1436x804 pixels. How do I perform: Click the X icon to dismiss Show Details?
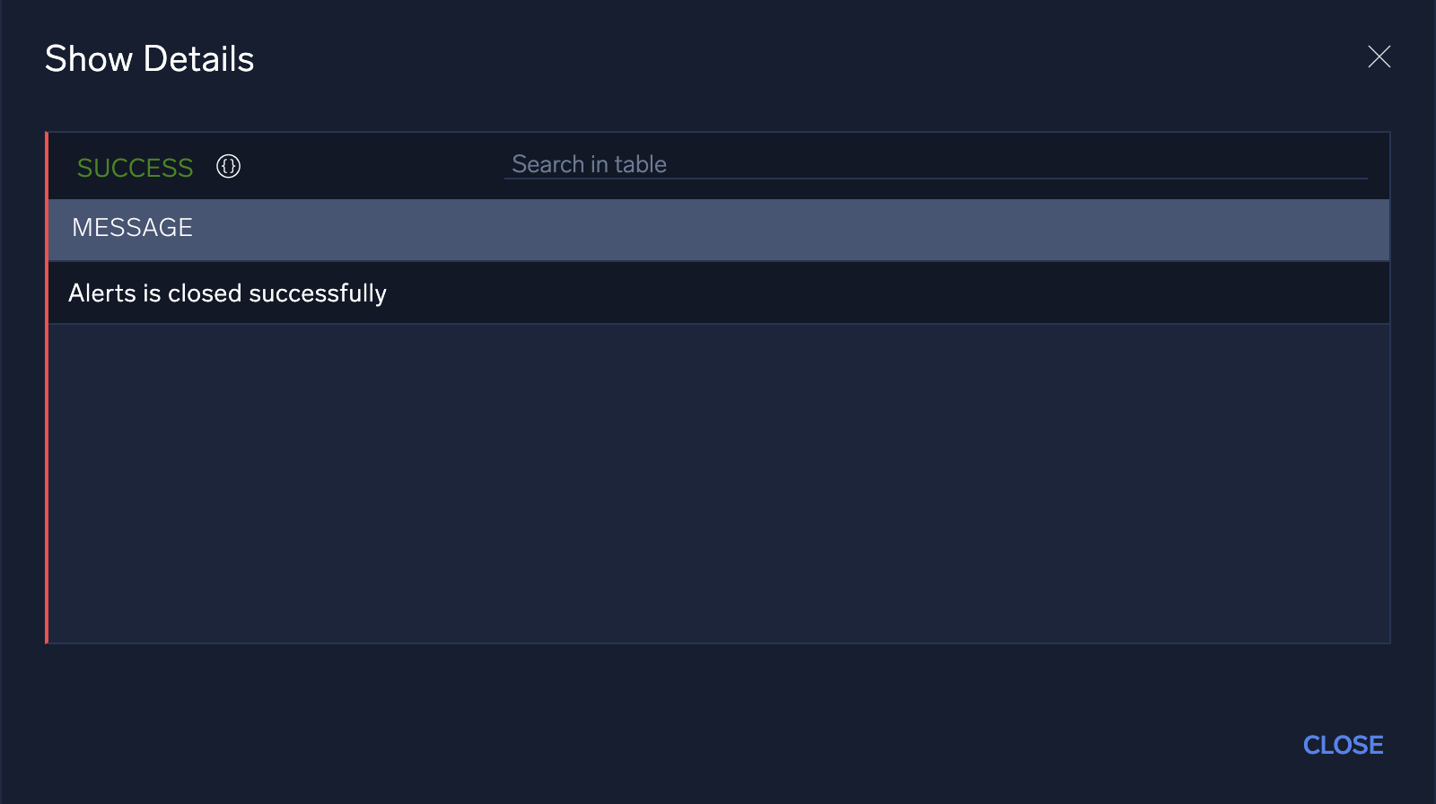coord(1379,57)
